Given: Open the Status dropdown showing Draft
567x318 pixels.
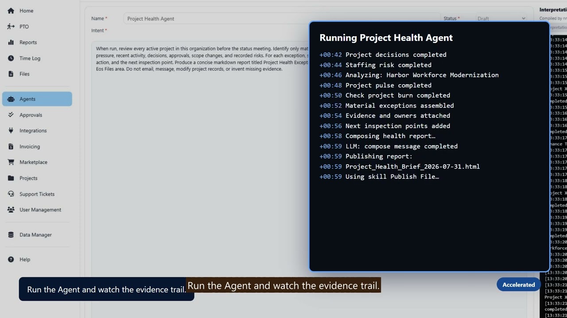Looking at the screenshot, I should point(501,19).
